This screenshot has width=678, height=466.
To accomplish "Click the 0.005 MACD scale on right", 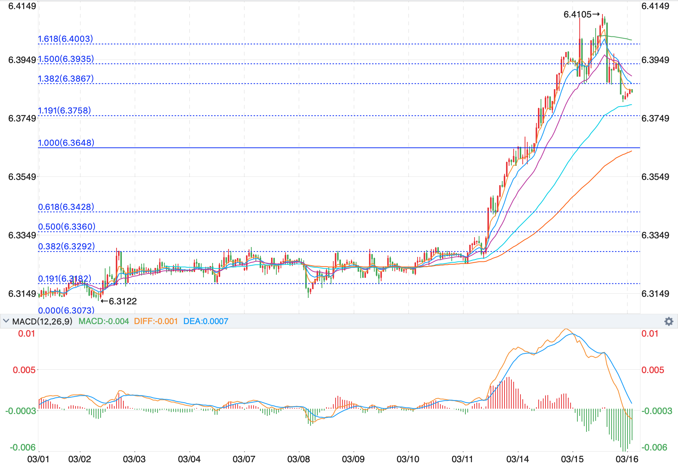I will [x=653, y=370].
